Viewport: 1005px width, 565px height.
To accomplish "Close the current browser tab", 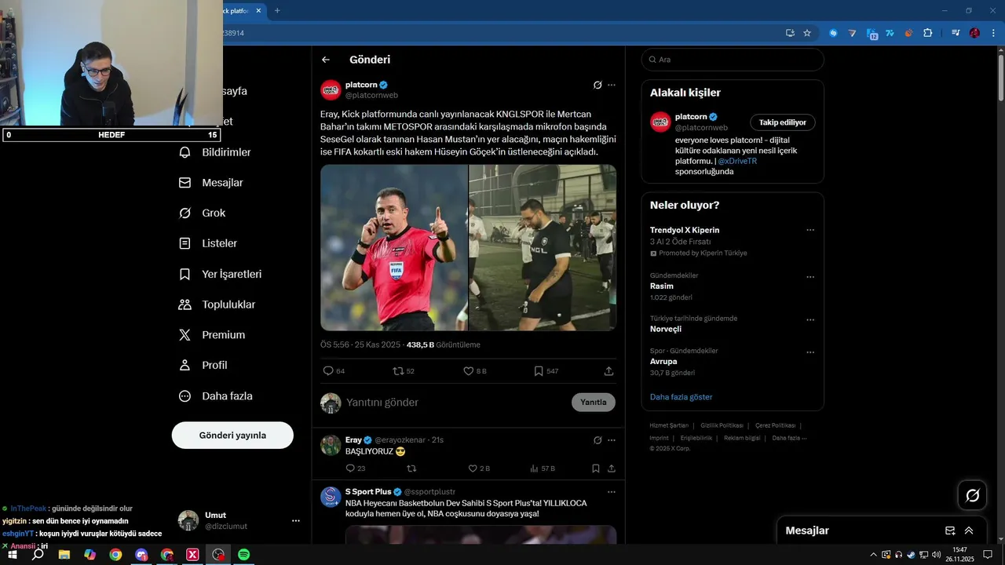I will (258, 10).
